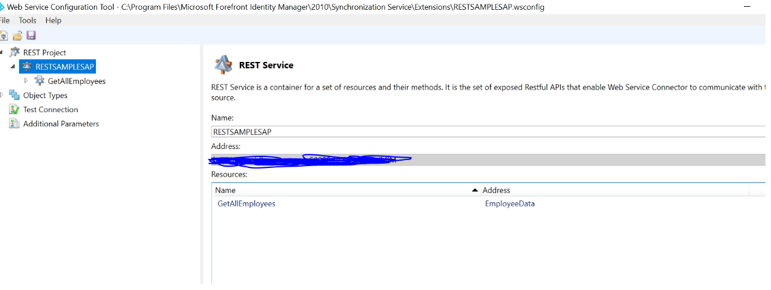Click the Name field containing RESTSAMPLESAP

(488, 131)
